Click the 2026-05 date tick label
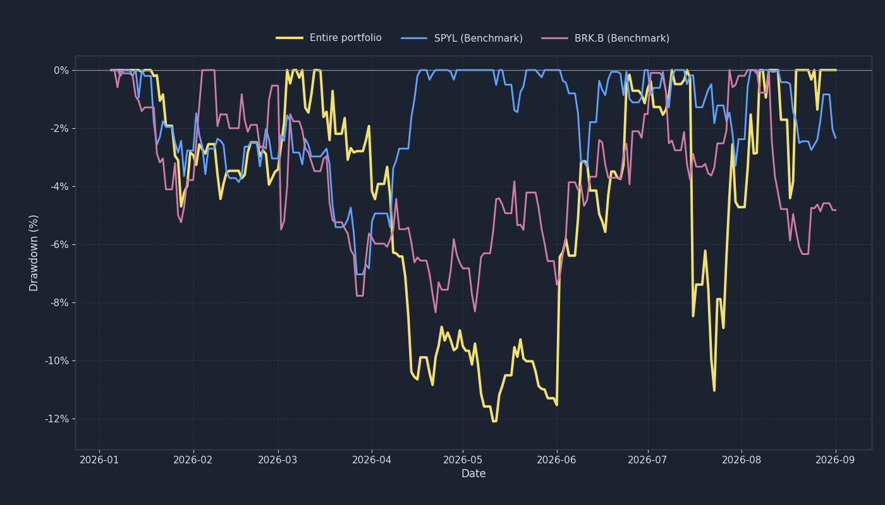 pos(463,460)
